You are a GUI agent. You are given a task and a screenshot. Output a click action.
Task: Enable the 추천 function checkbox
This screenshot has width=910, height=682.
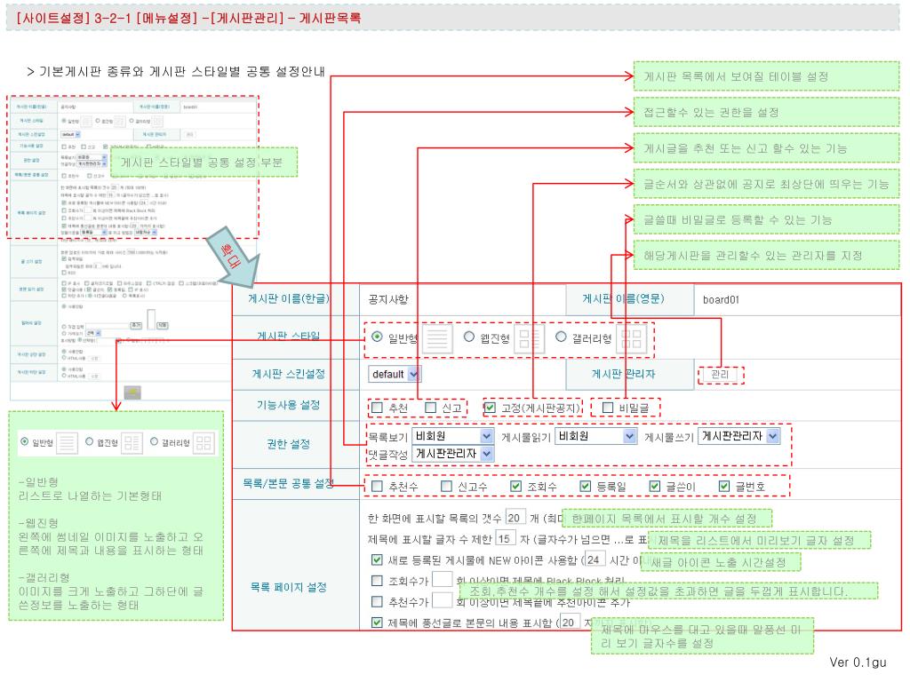[377, 408]
